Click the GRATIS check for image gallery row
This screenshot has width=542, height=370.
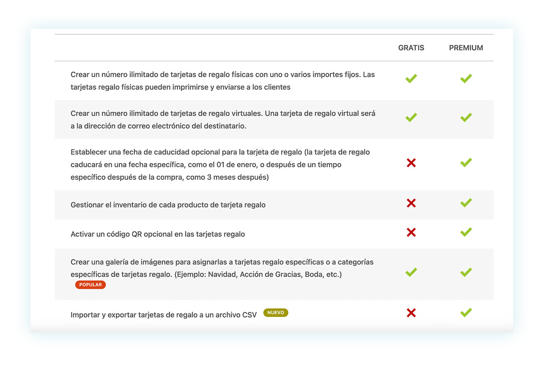tap(411, 272)
